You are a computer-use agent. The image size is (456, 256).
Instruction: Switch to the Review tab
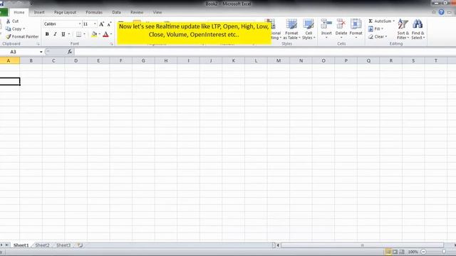(137, 13)
